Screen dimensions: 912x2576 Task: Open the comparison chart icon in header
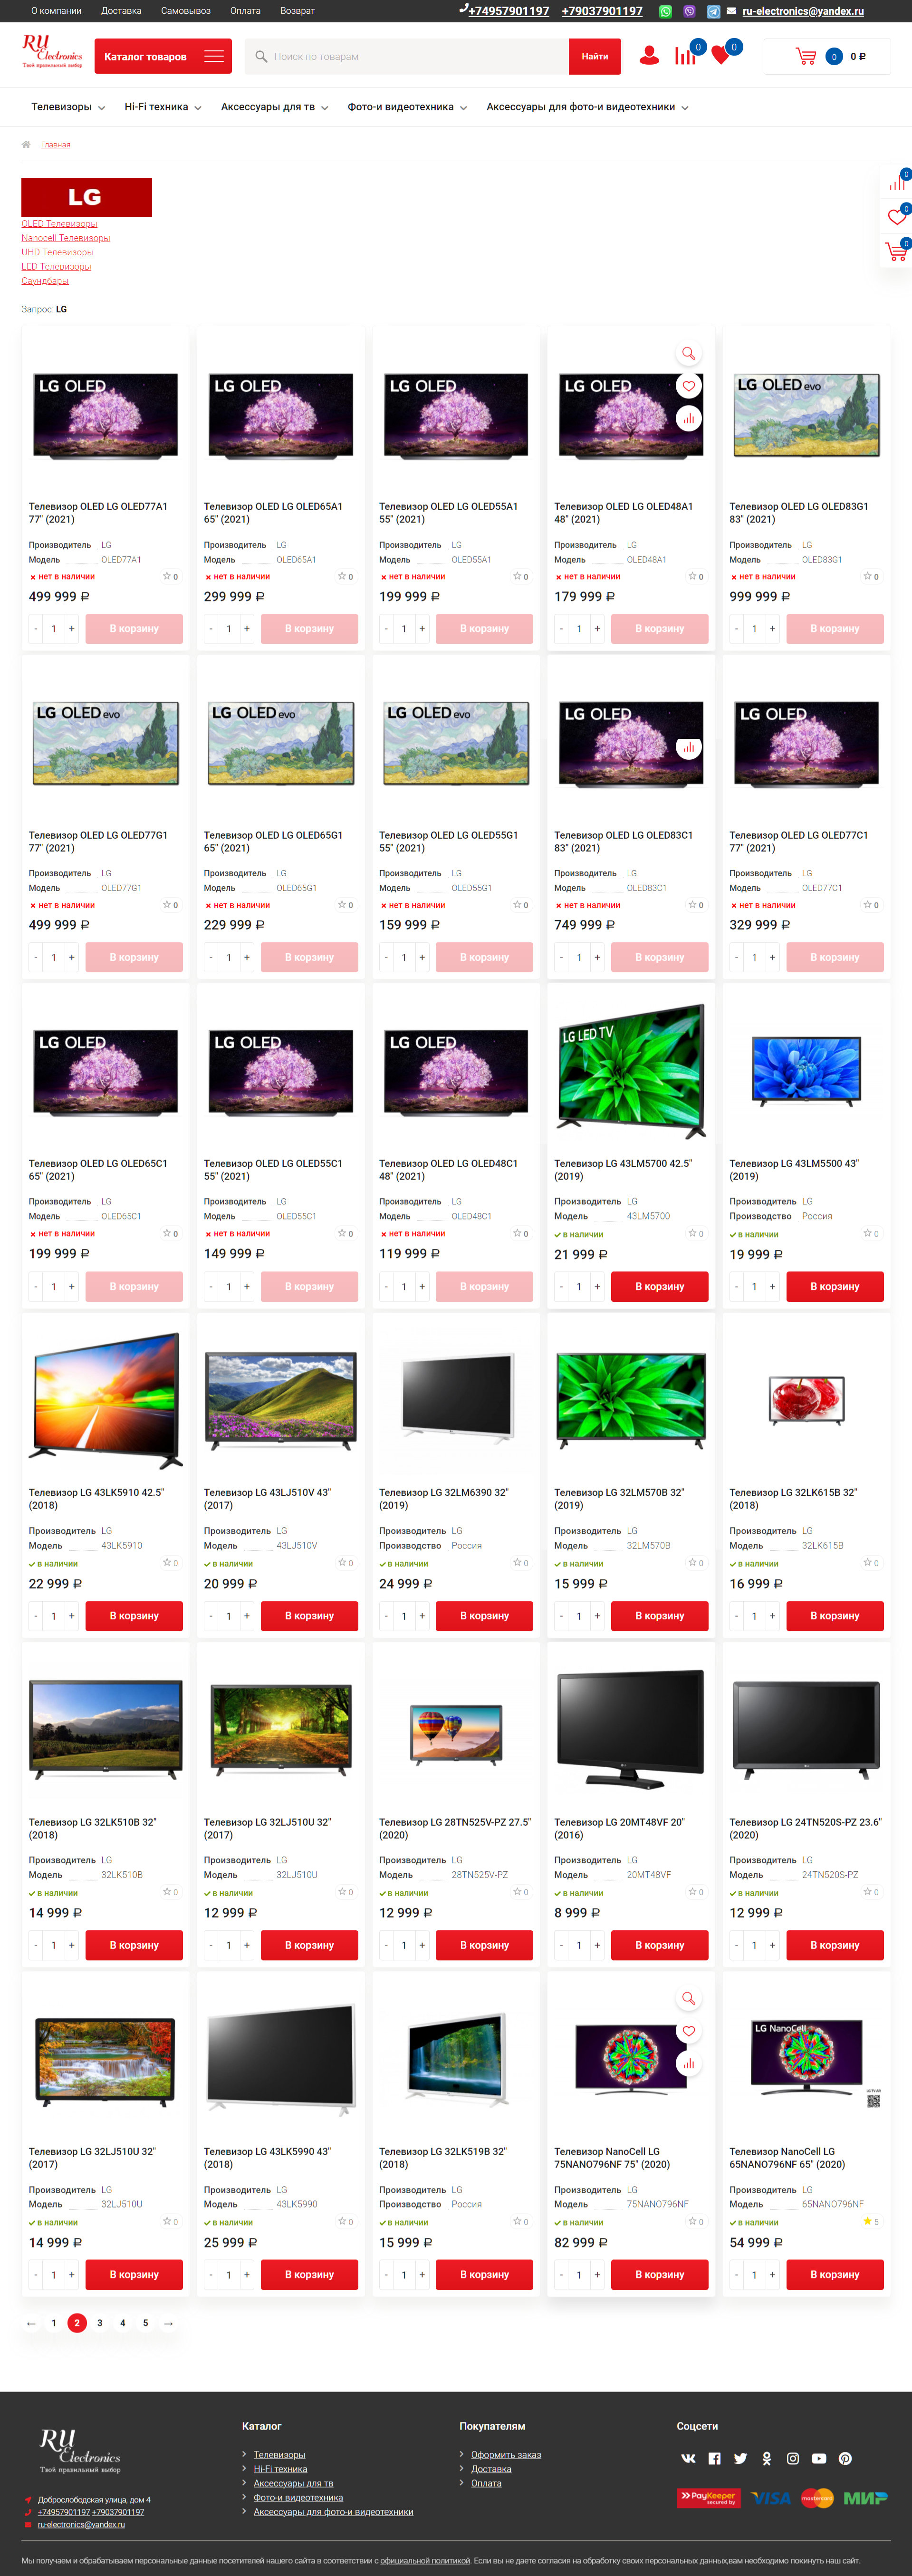(685, 56)
